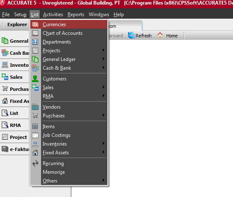233x197 pixels.
Task: Click the Departments menu icon
Action: (x=35, y=42)
